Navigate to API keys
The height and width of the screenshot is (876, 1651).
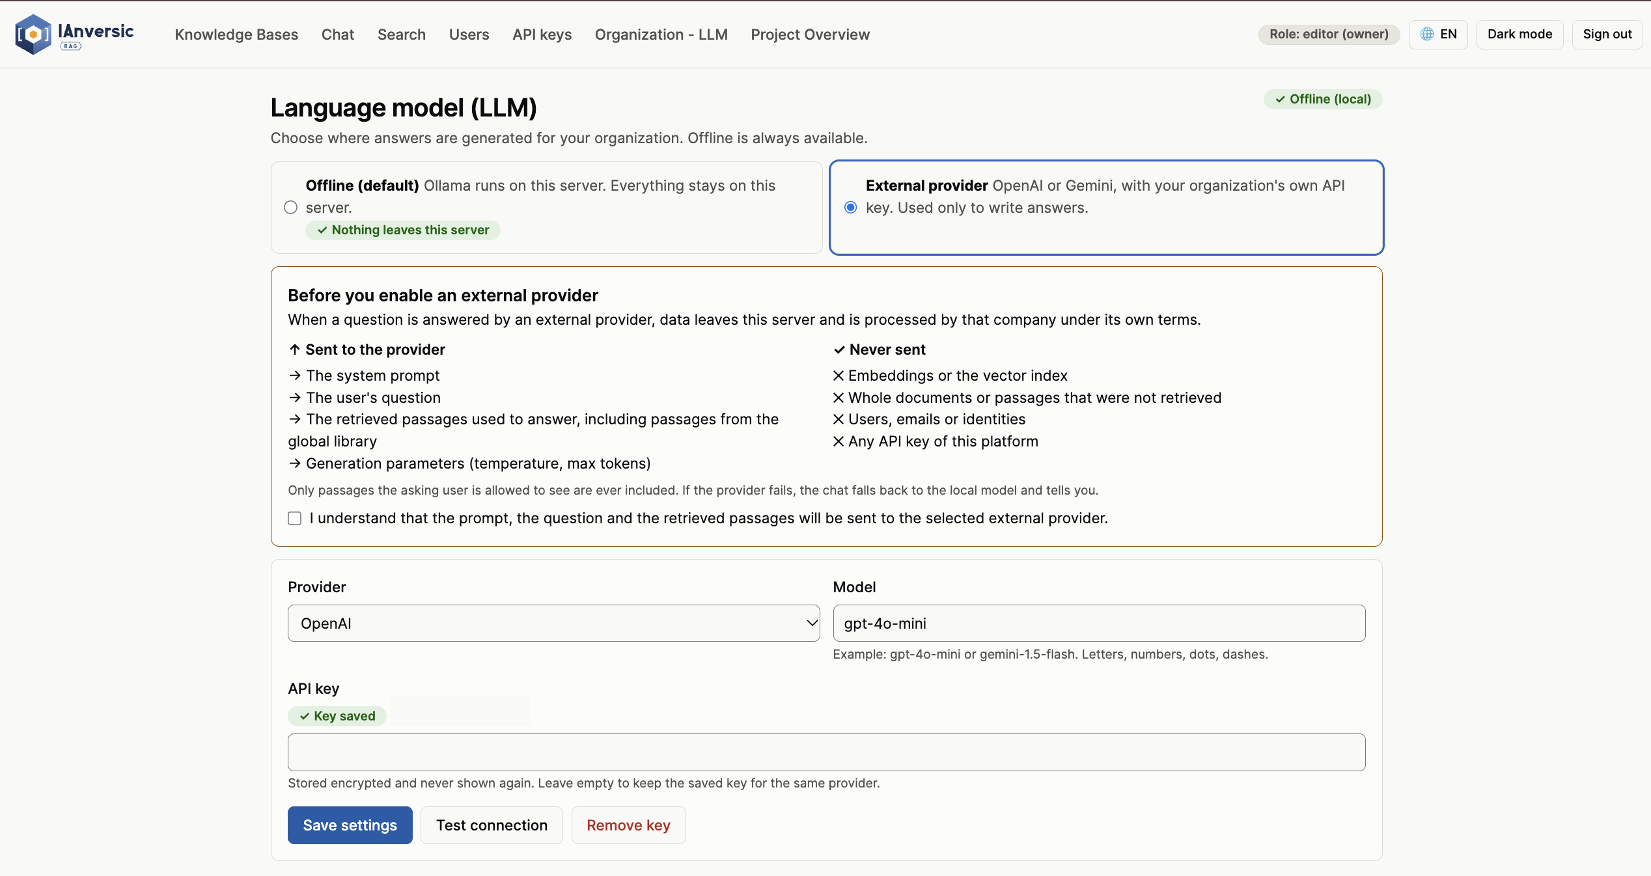coord(542,34)
